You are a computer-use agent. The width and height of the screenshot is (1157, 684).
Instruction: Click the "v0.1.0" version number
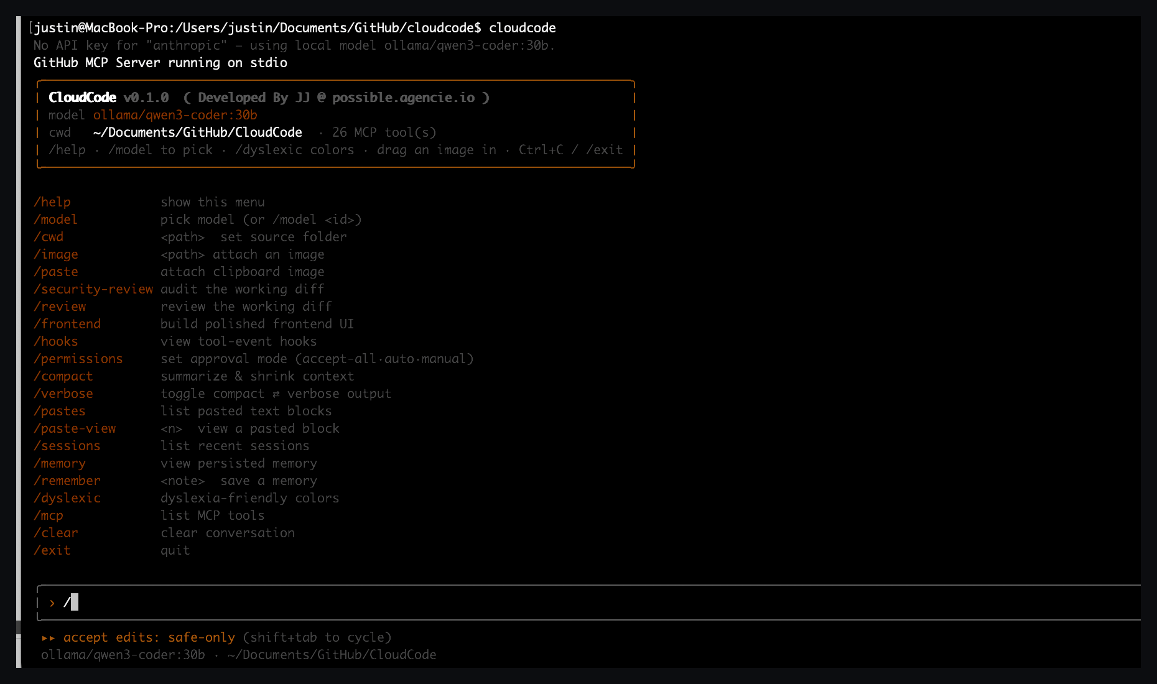[x=146, y=98]
